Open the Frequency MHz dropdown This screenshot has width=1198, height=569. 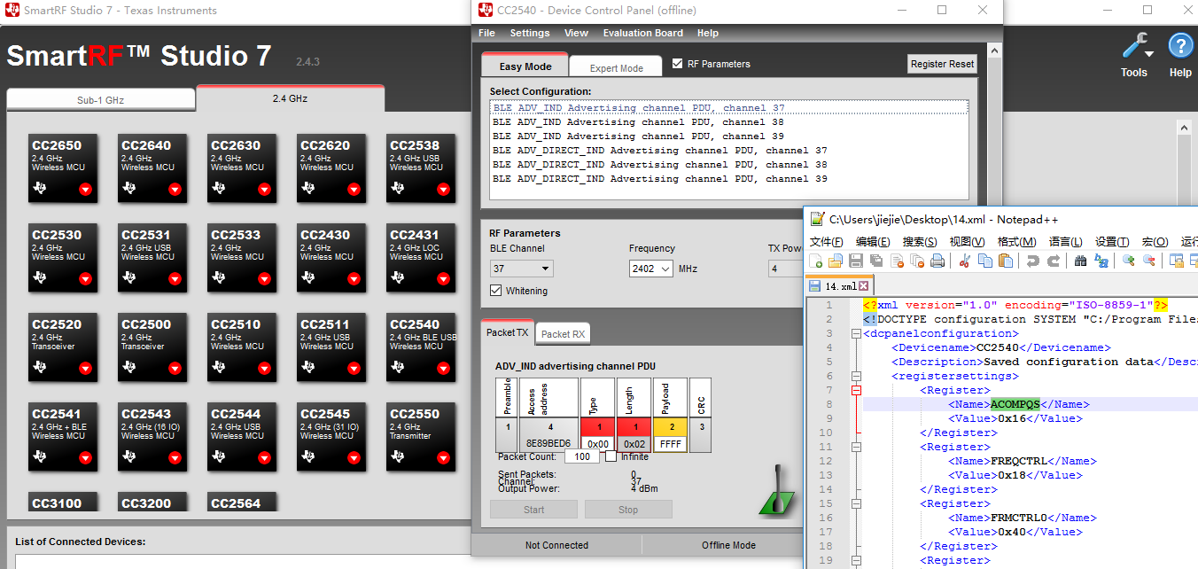coord(650,269)
